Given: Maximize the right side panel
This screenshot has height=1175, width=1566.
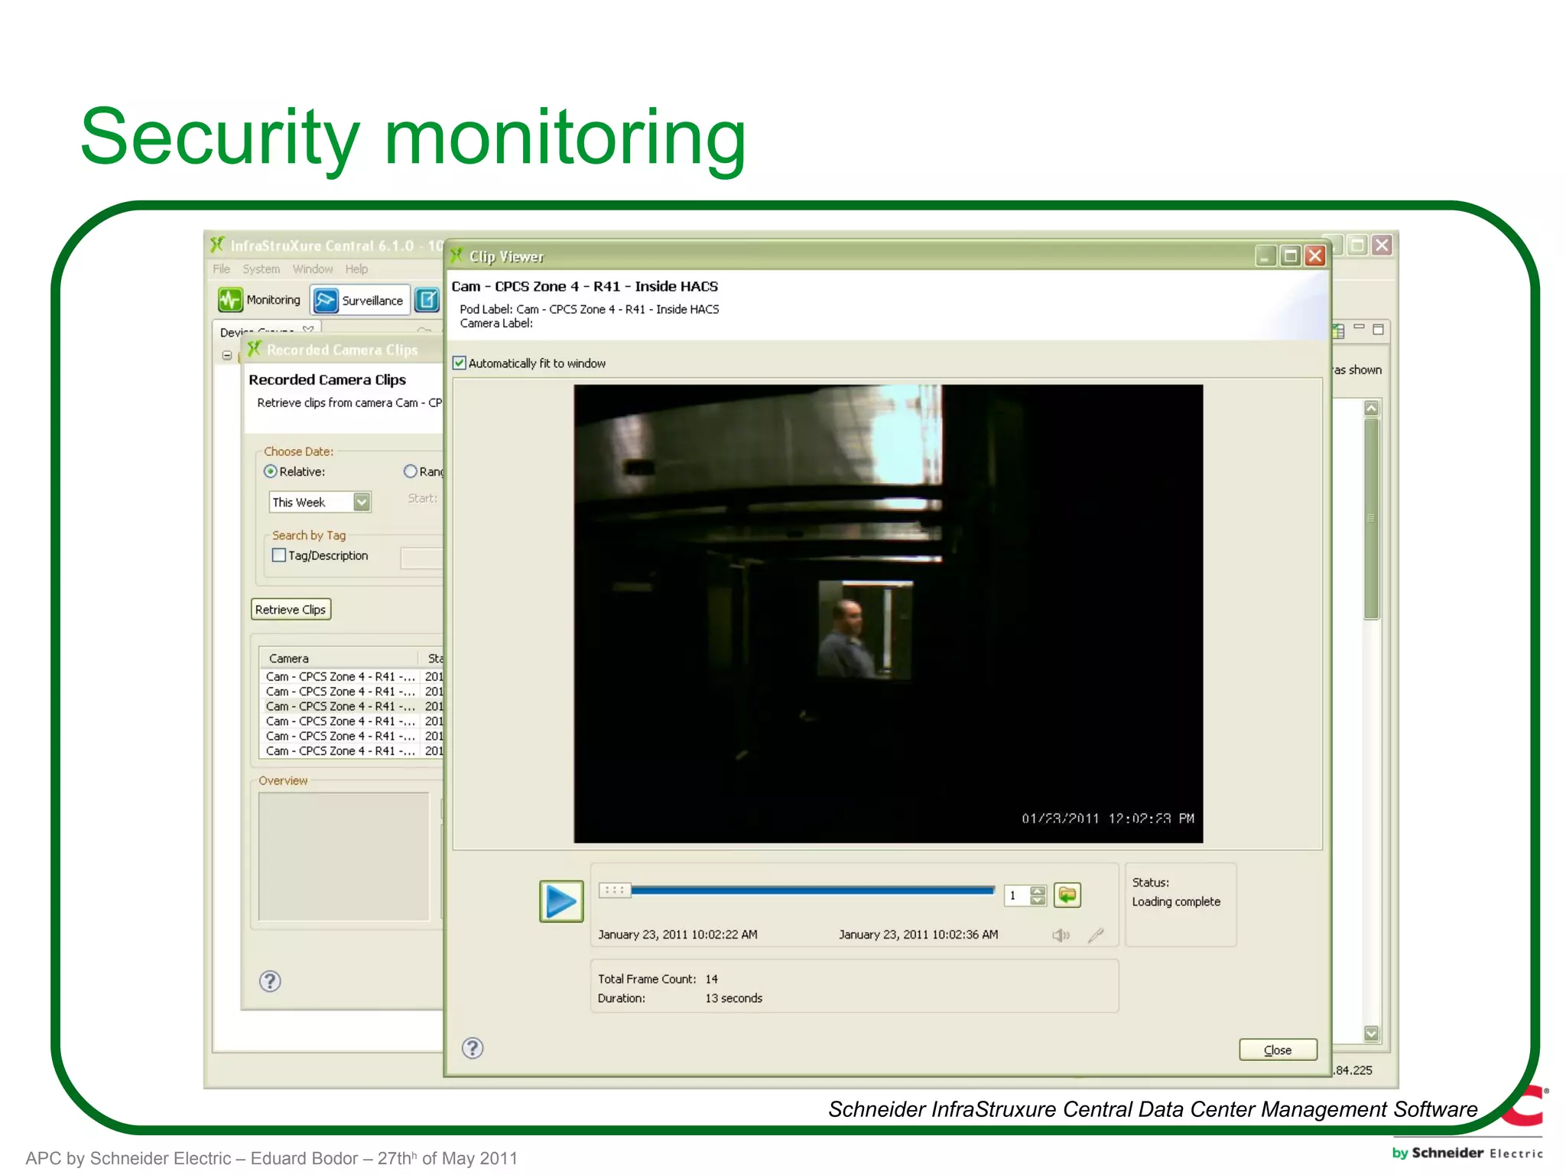Looking at the screenshot, I should (x=1379, y=330).
